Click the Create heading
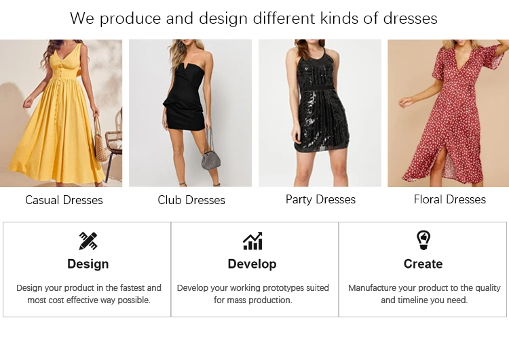 pyautogui.click(x=423, y=264)
